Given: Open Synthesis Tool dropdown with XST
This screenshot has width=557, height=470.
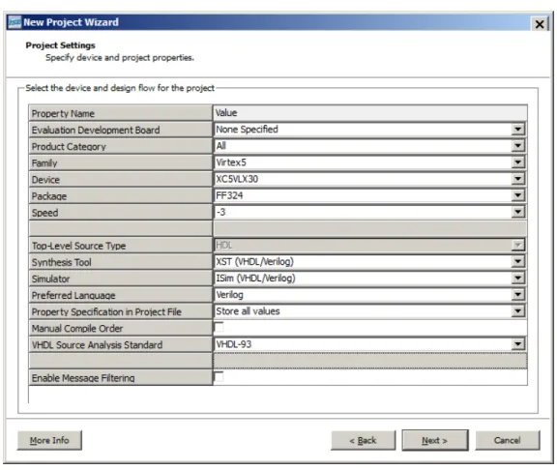Looking at the screenshot, I should (x=518, y=261).
